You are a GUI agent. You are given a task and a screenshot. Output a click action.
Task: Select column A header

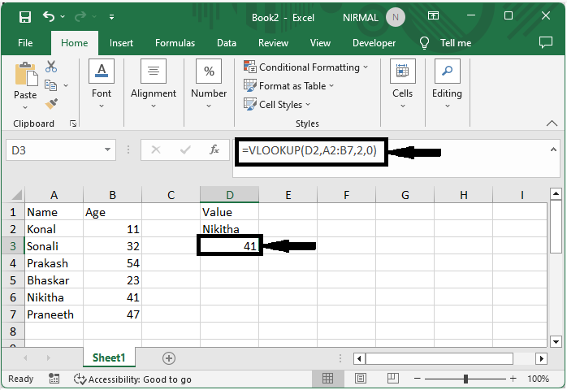point(54,195)
